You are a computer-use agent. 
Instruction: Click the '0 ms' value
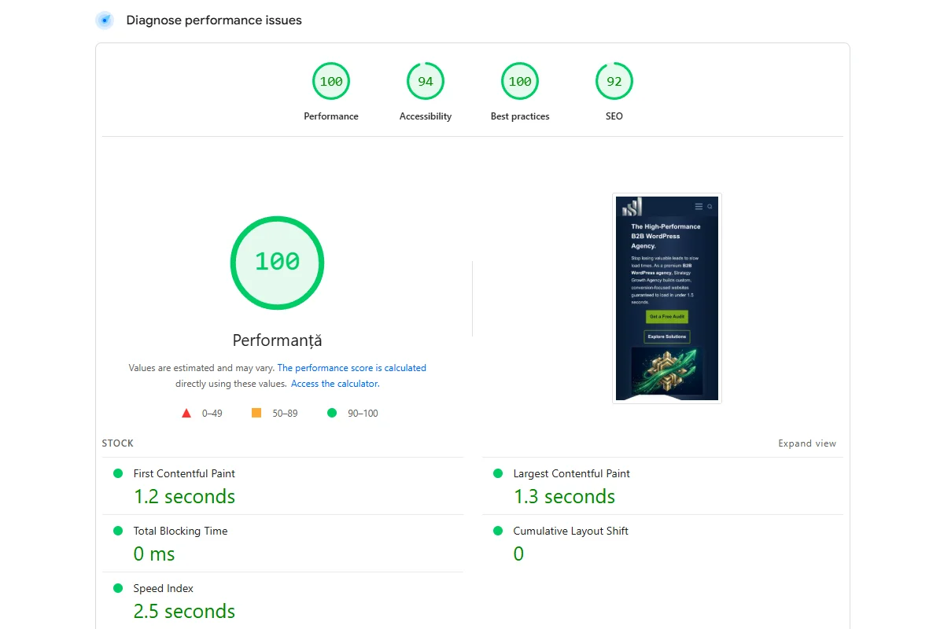[154, 554]
